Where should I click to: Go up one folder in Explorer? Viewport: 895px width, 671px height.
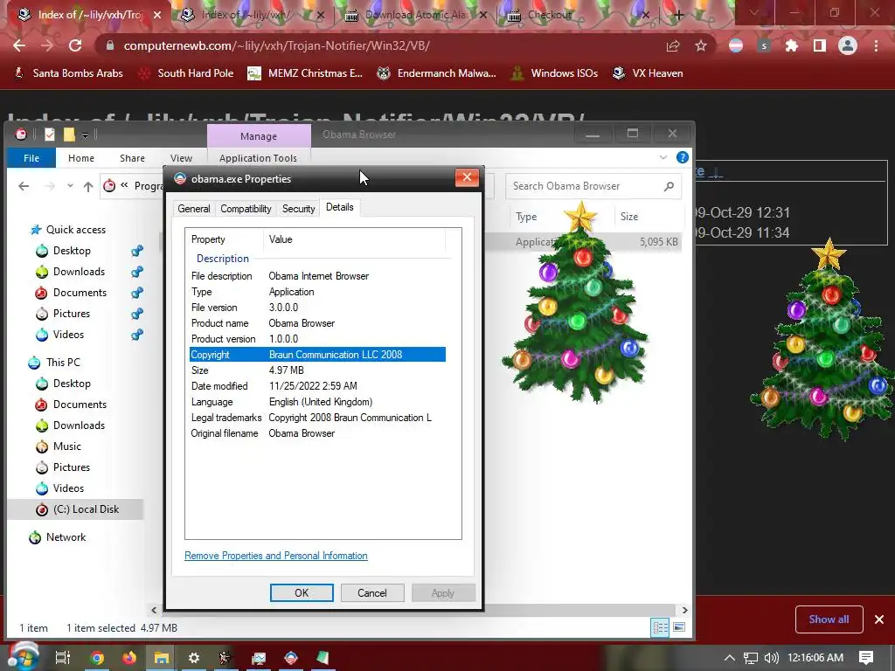88,186
